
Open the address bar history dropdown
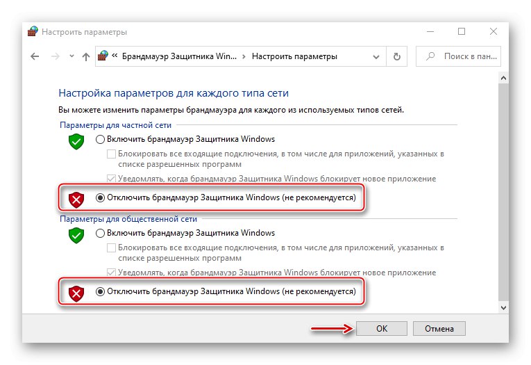click(x=376, y=56)
